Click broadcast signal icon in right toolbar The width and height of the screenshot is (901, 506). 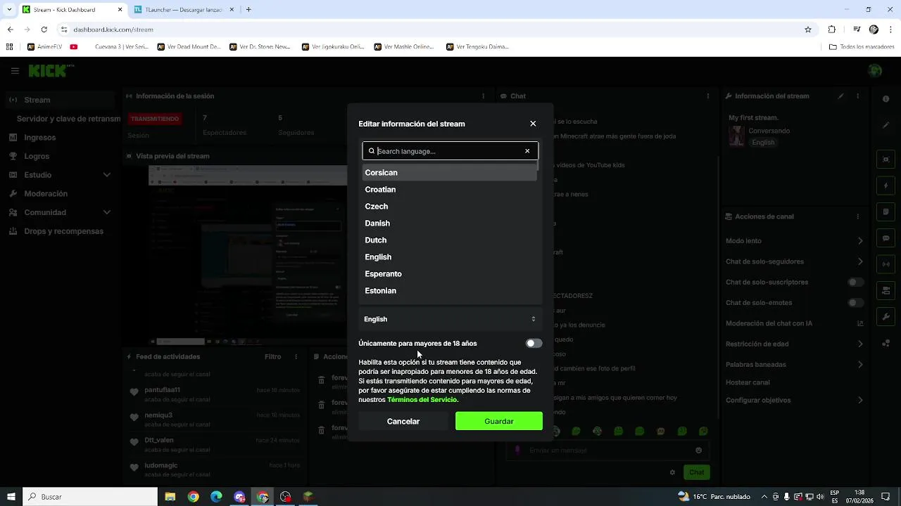coord(886,264)
